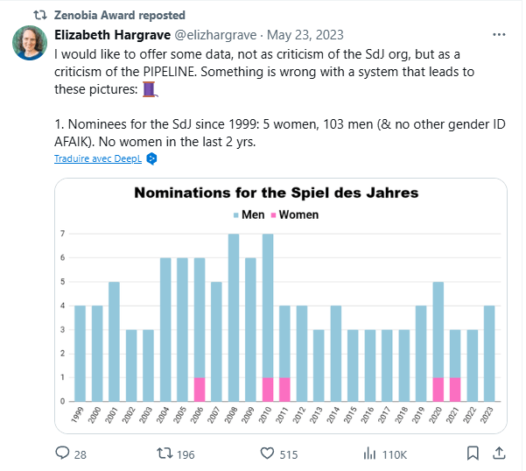Click the pink Women legend swatch
Screen dimensions: 526x471
pyautogui.click(x=272, y=214)
